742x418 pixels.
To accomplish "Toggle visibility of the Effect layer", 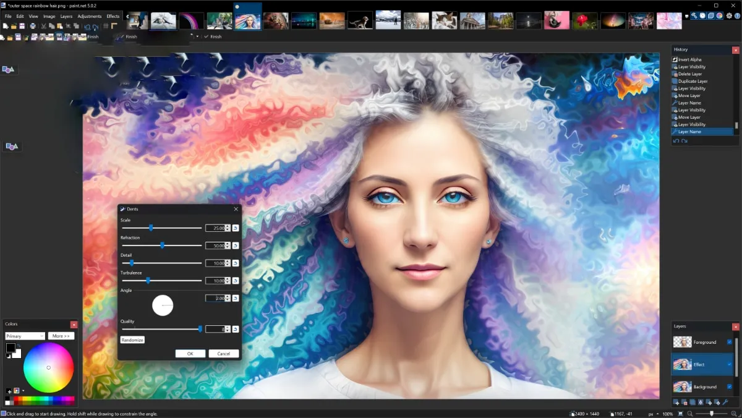I will (731, 364).
